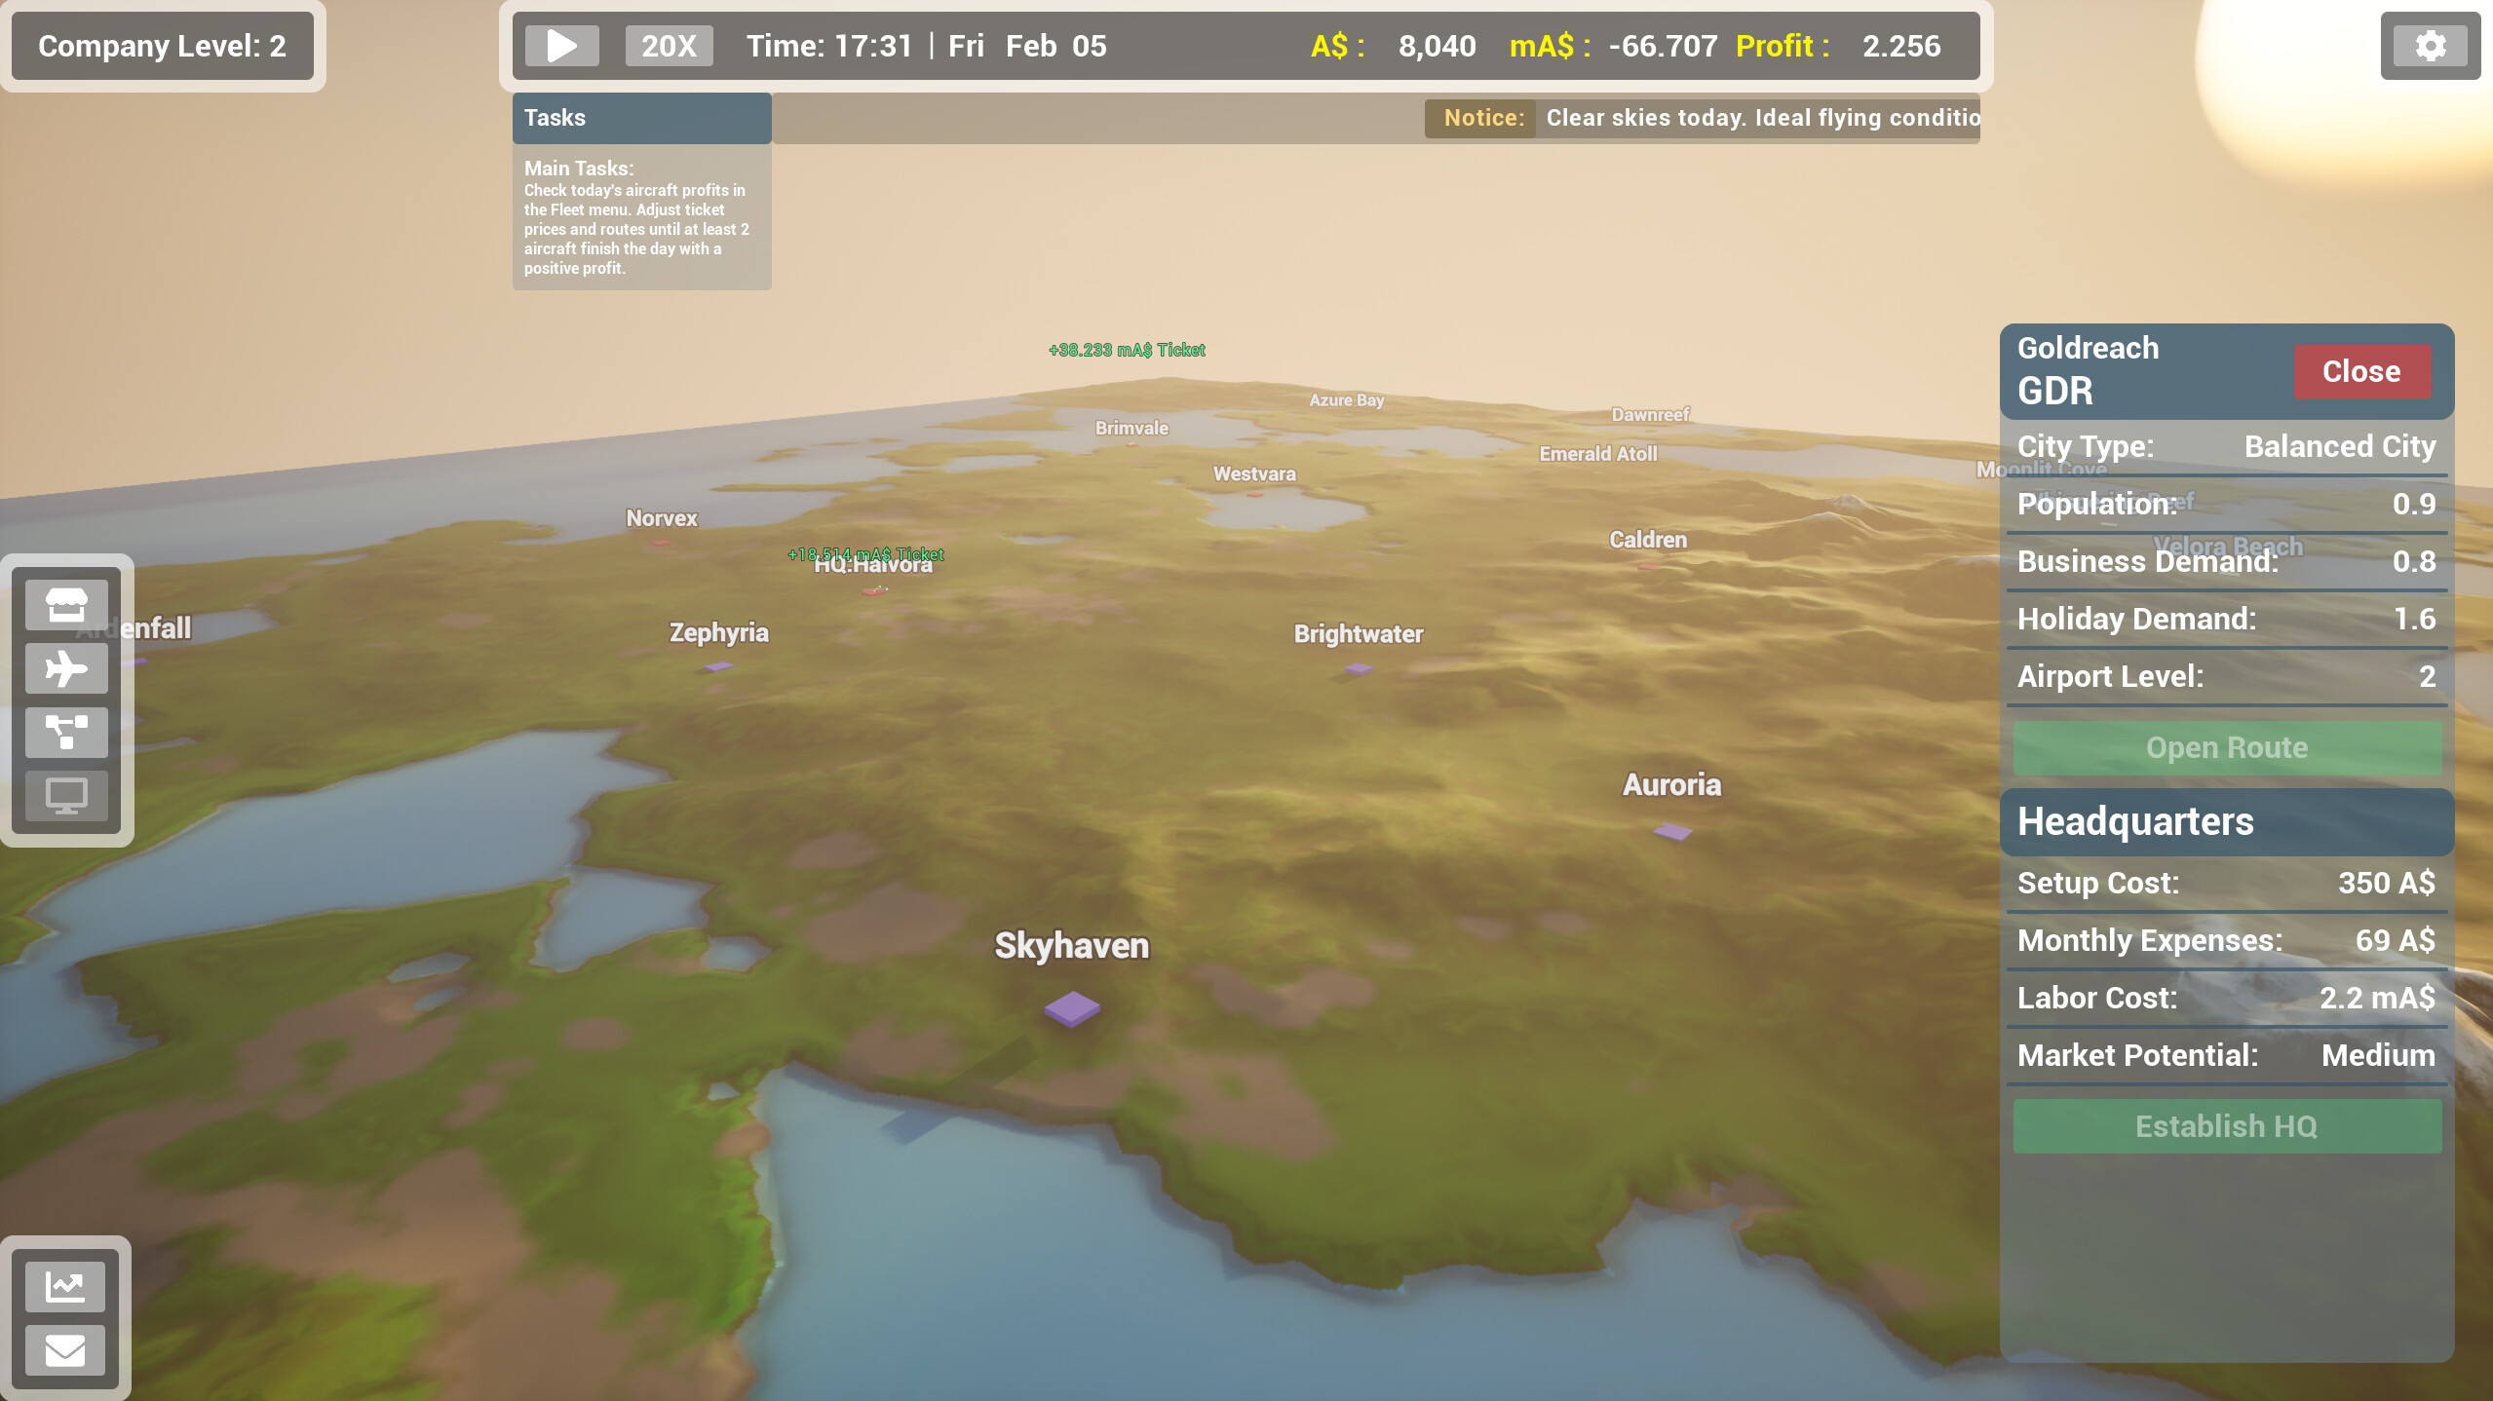Open the mail envelope icon
Image resolution: width=2493 pixels, height=1401 pixels.
pos(65,1350)
